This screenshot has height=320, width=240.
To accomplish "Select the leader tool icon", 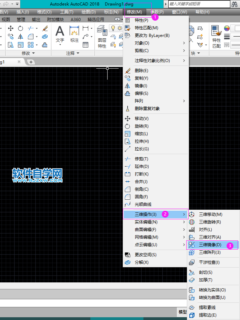I will point(86,37).
